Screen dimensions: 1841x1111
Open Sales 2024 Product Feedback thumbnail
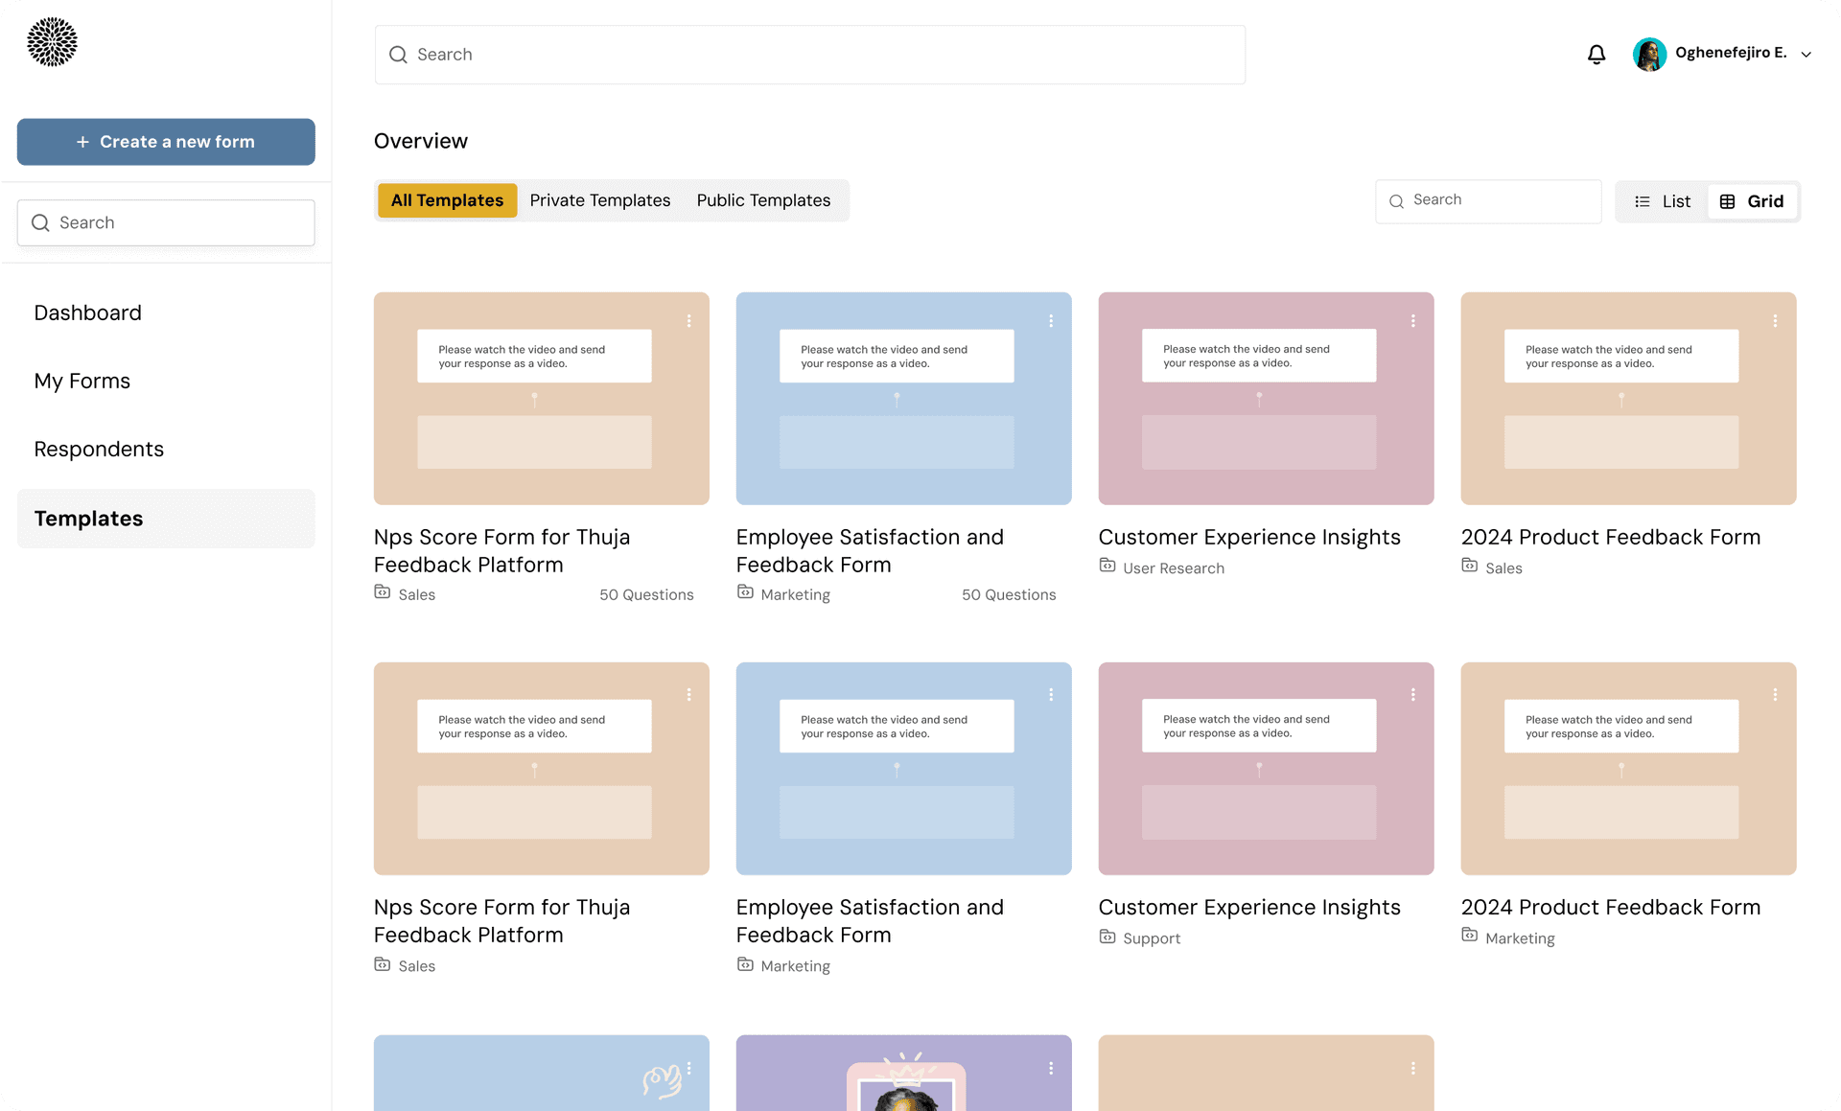point(1629,399)
